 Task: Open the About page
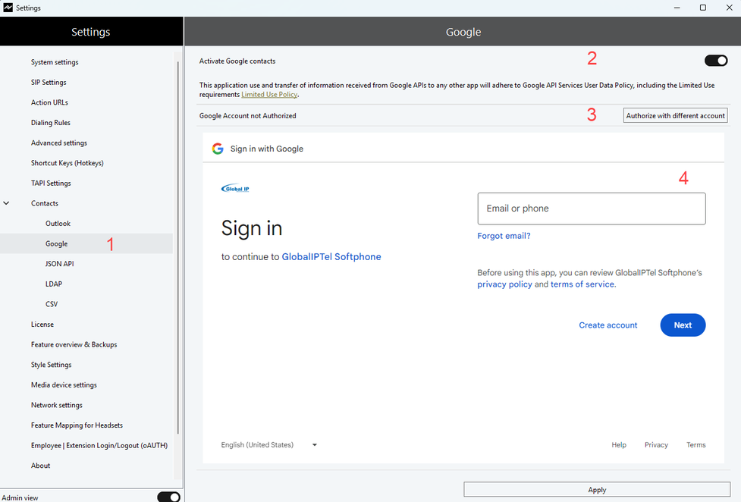pyautogui.click(x=41, y=466)
